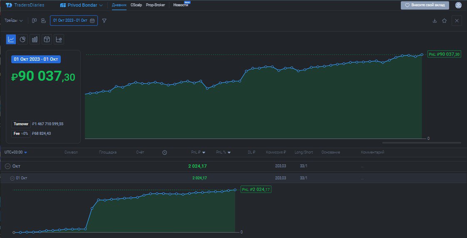Image resolution: width=467 pixels, height=238 pixels.
Task: Click the Площадка column header
Action: 108,153
